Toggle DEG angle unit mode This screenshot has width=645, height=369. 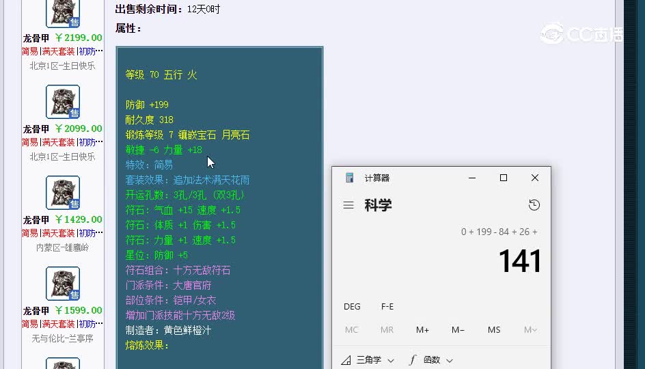click(x=352, y=306)
